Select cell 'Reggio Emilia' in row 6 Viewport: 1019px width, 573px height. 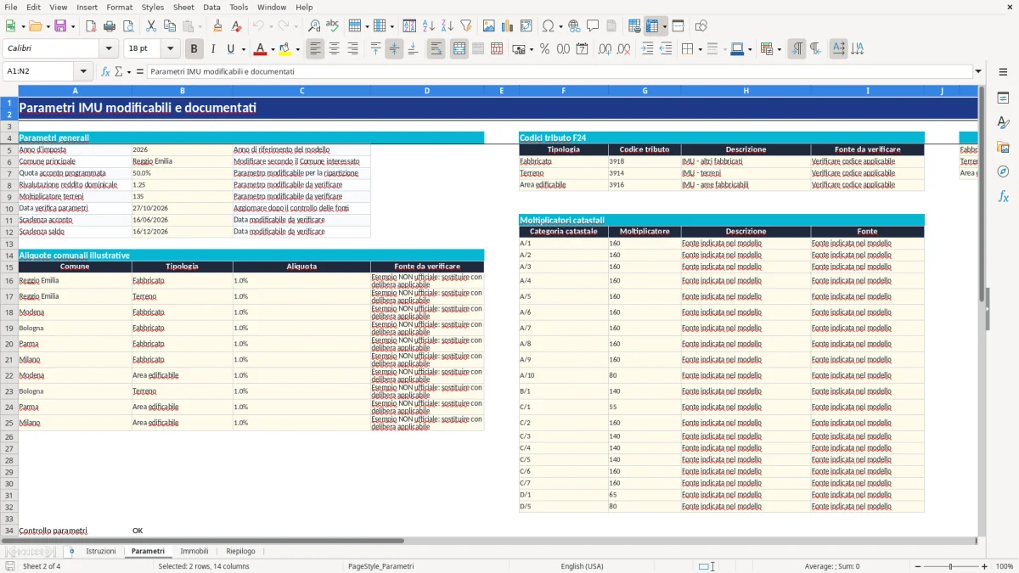[x=183, y=161]
